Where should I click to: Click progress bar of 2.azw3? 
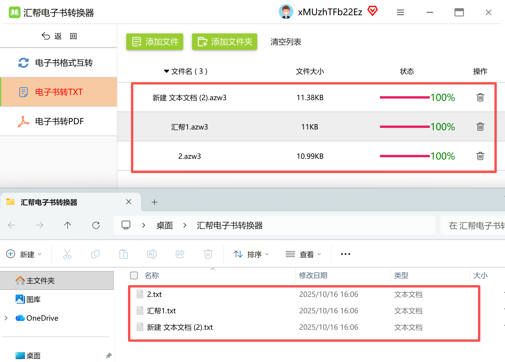pos(405,156)
